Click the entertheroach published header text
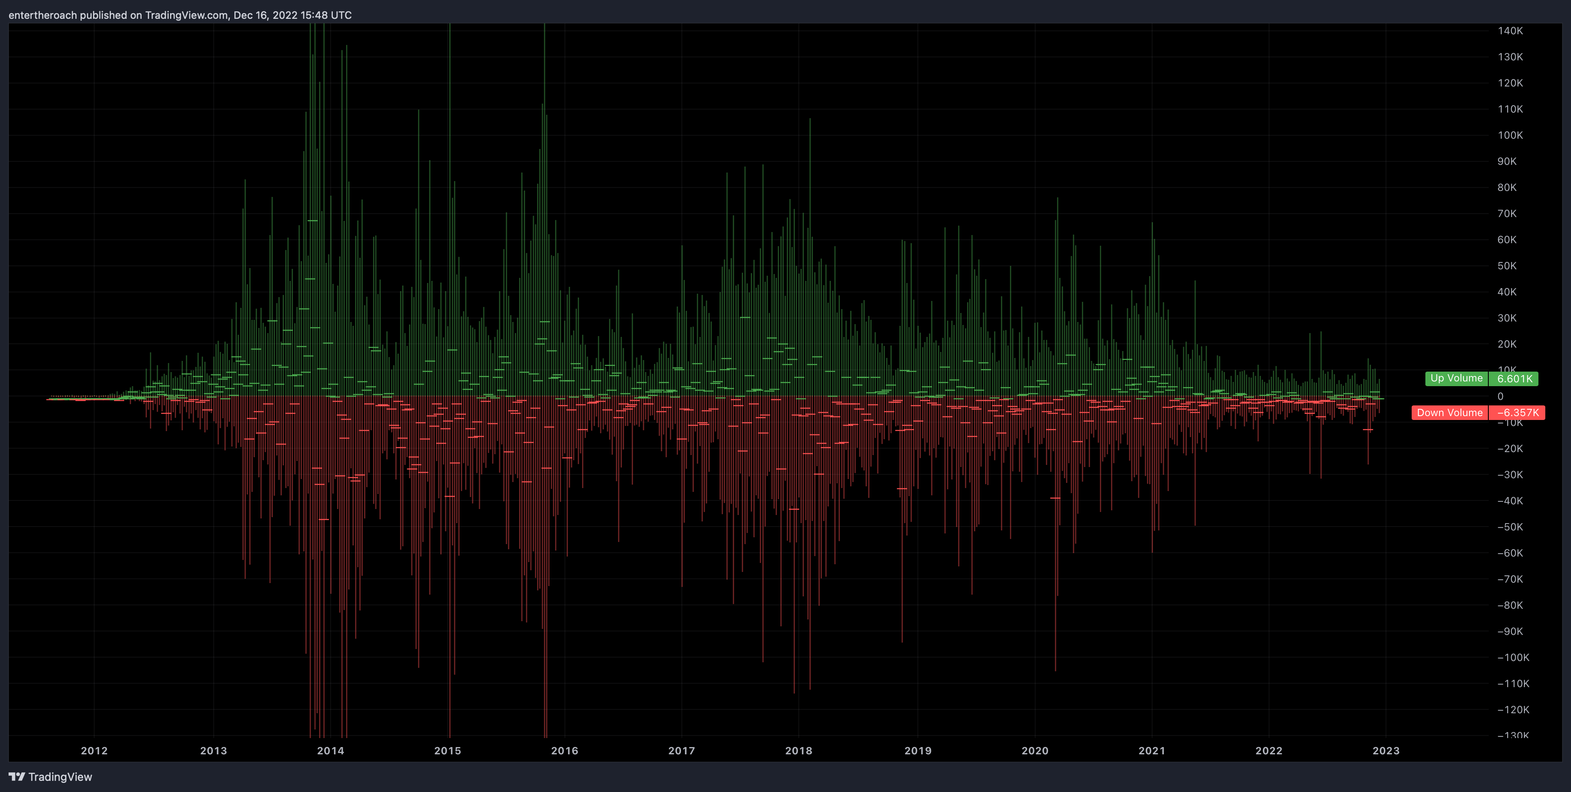 tap(180, 15)
